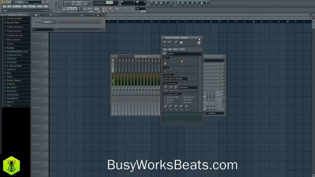The height and width of the screenshot is (177, 315).
Task: Open the Mixer shortcut icon
Action: 171,2
